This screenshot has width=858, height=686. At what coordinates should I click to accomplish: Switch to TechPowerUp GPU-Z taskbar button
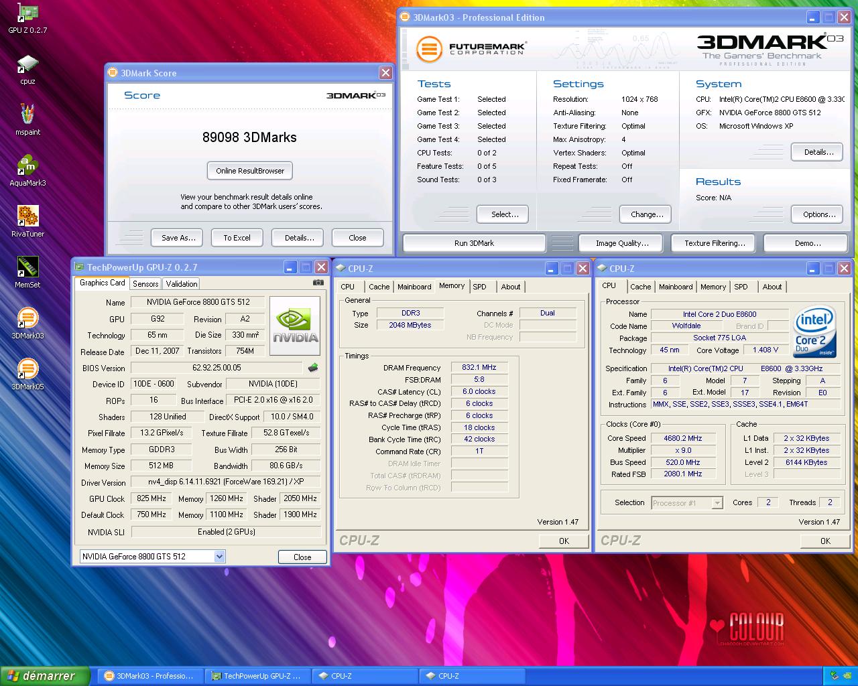tap(257, 676)
